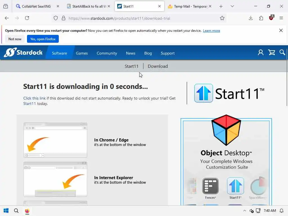
Task: Click the Chrome / Edge instruction thumbnail
Action: 55,140
